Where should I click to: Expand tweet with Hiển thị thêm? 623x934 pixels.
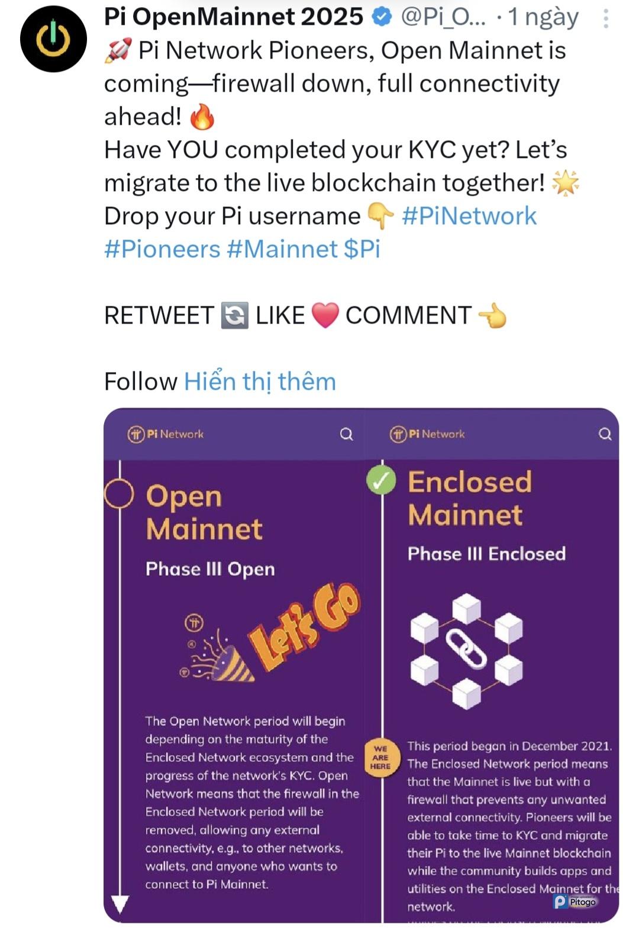260,382
